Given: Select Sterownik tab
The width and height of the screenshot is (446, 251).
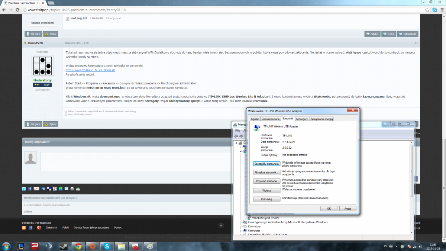Looking at the screenshot, I should pos(288,119).
